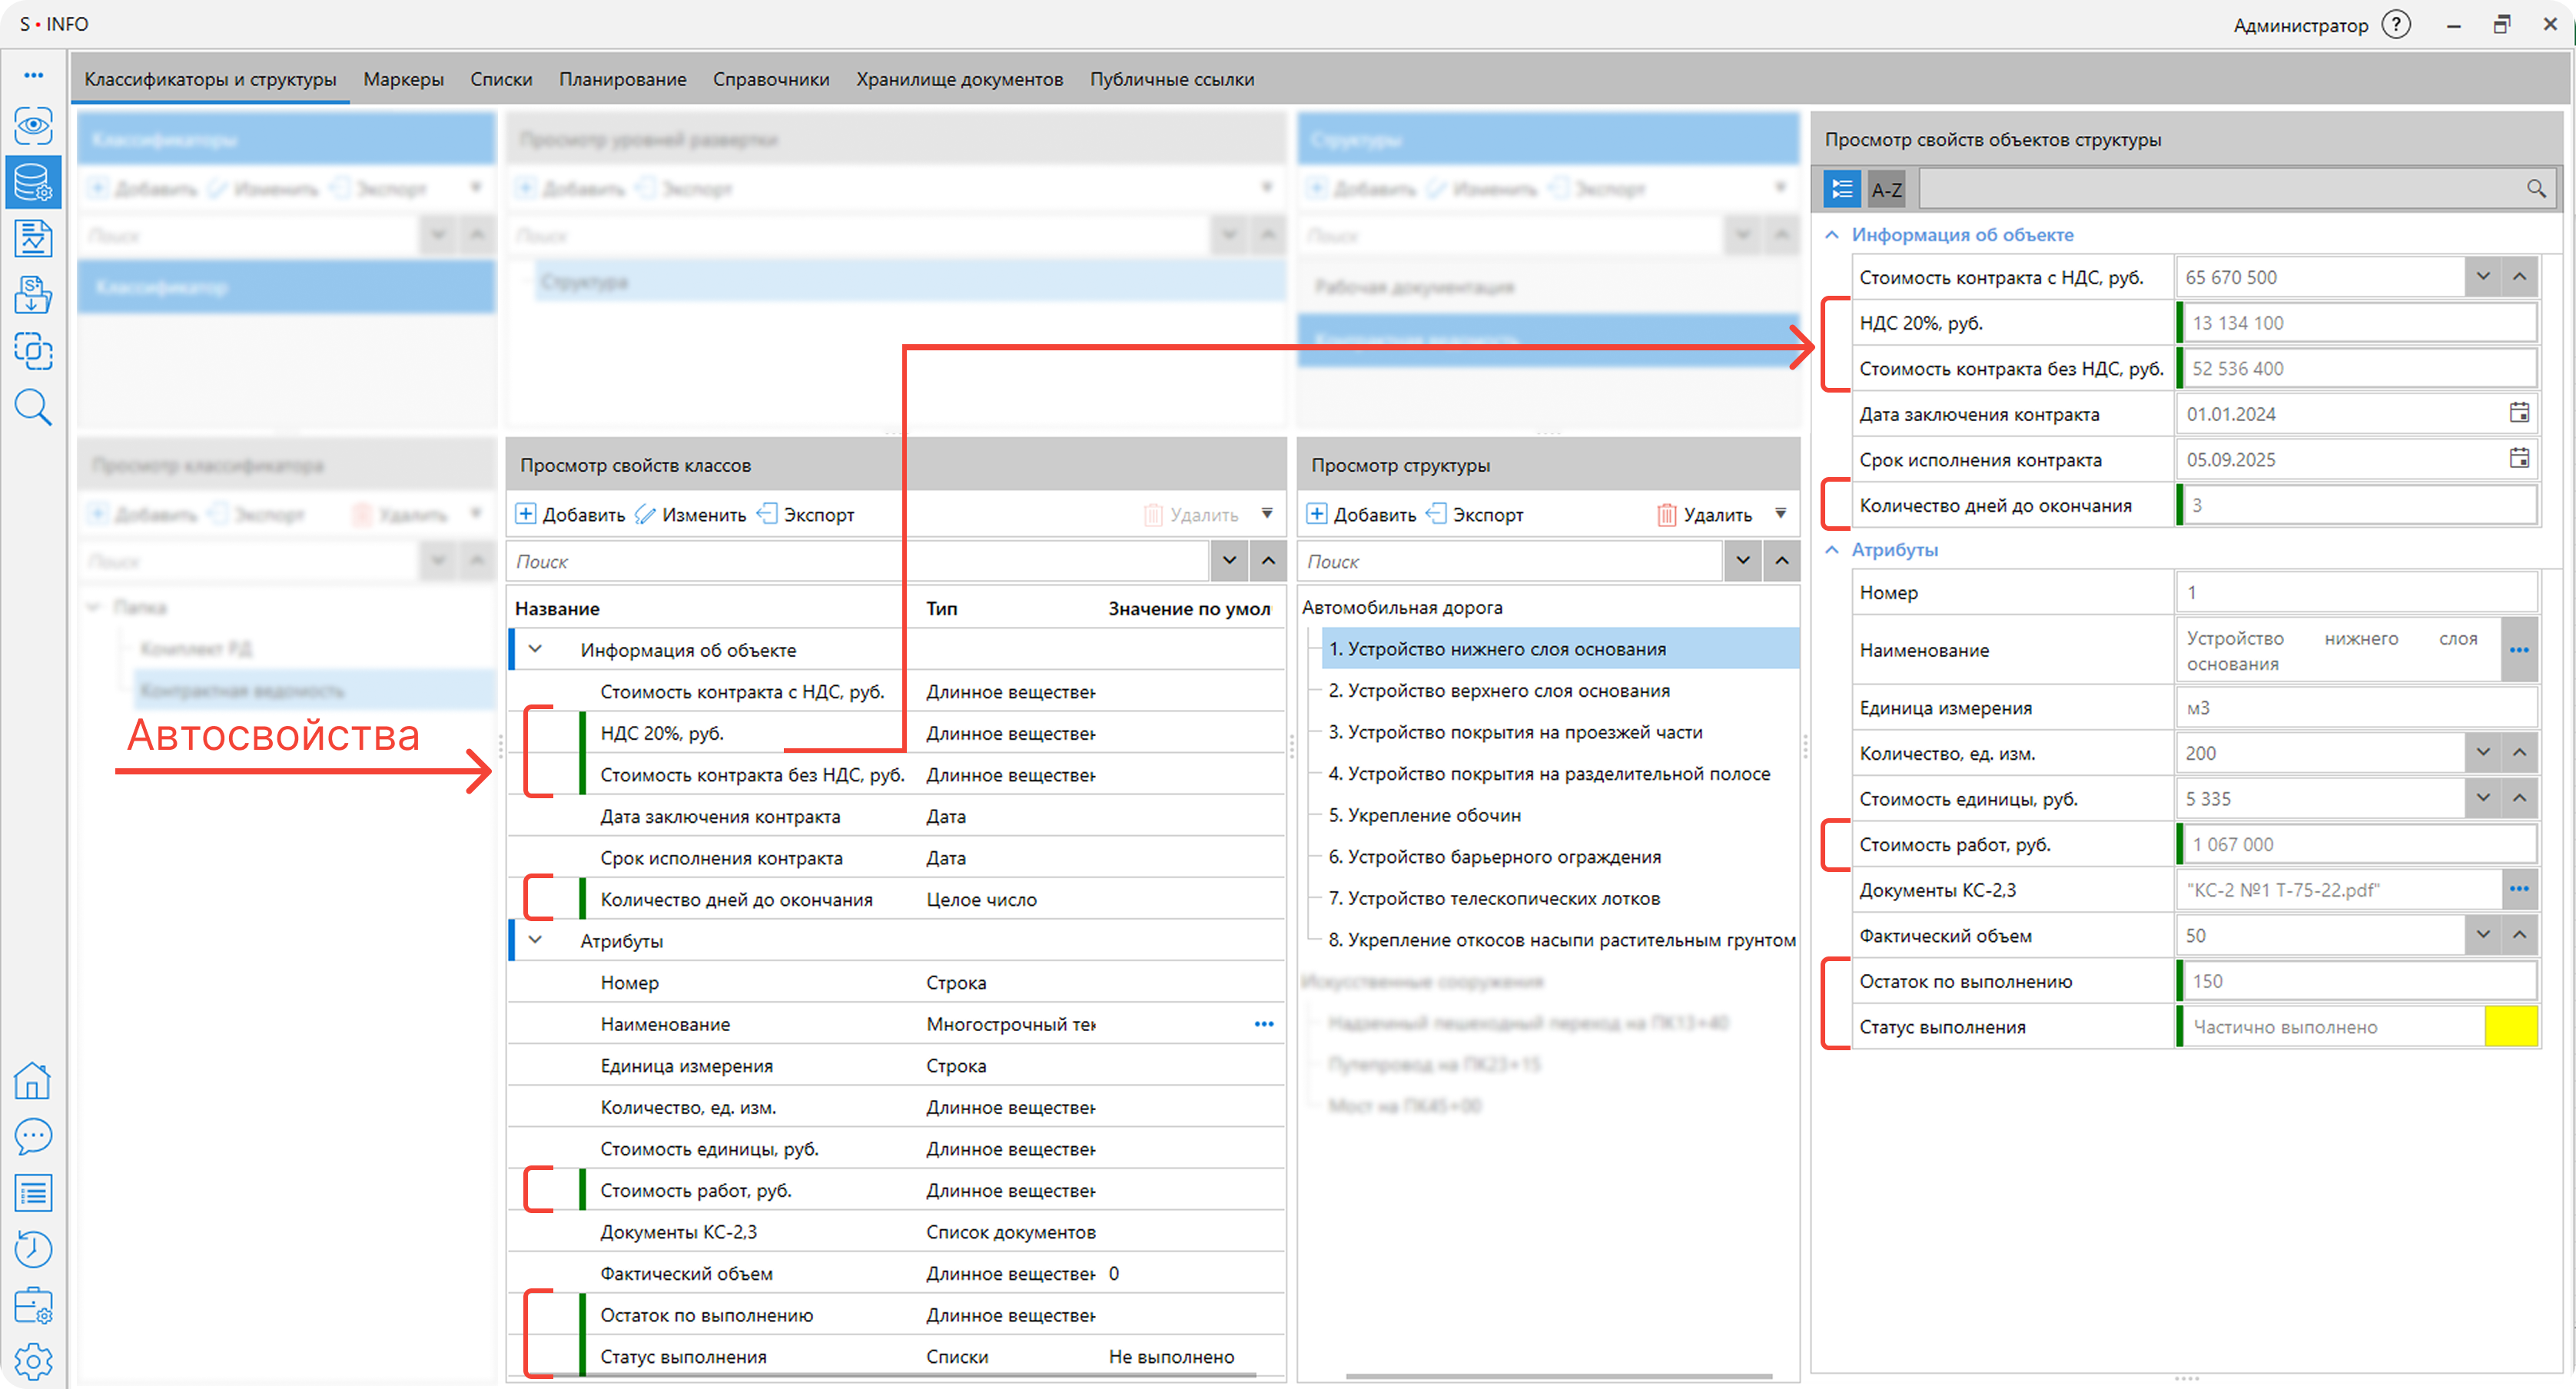Select 5. Укрепление обочин in the structure tree

coord(1424,815)
